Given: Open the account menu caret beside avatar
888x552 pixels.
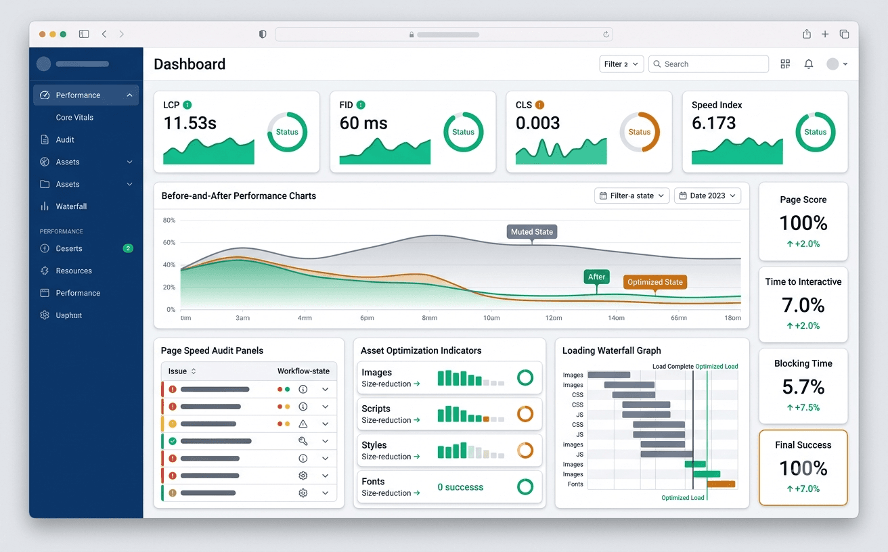Looking at the screenshot, I should (x=845, y=64).
